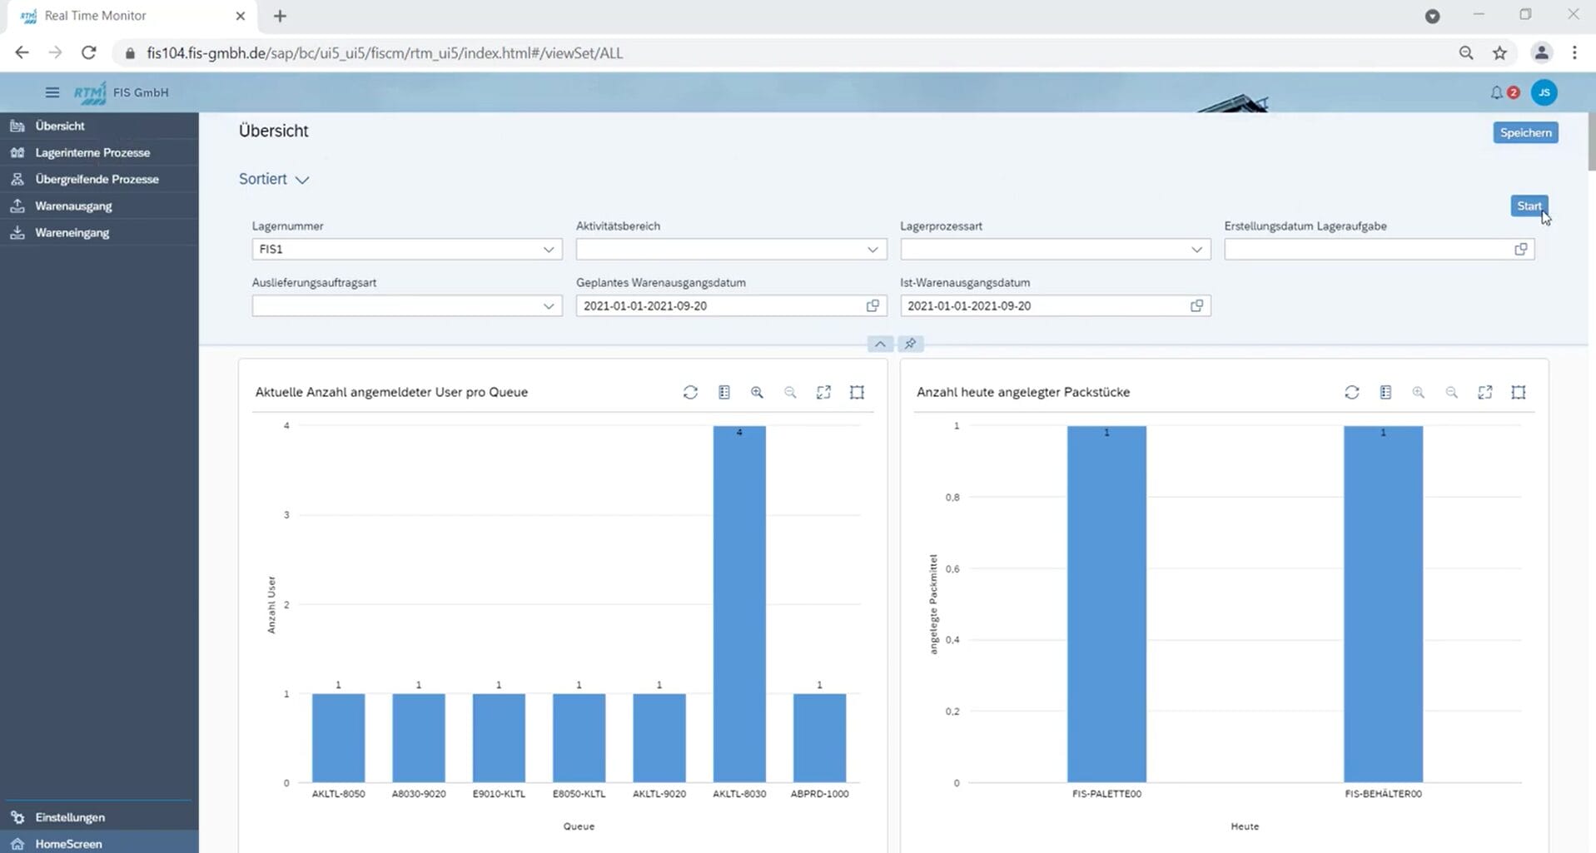The image size is (1596, 853).
Task: Click the frame icon of User pro Queue chart
Action: point(857,392)
